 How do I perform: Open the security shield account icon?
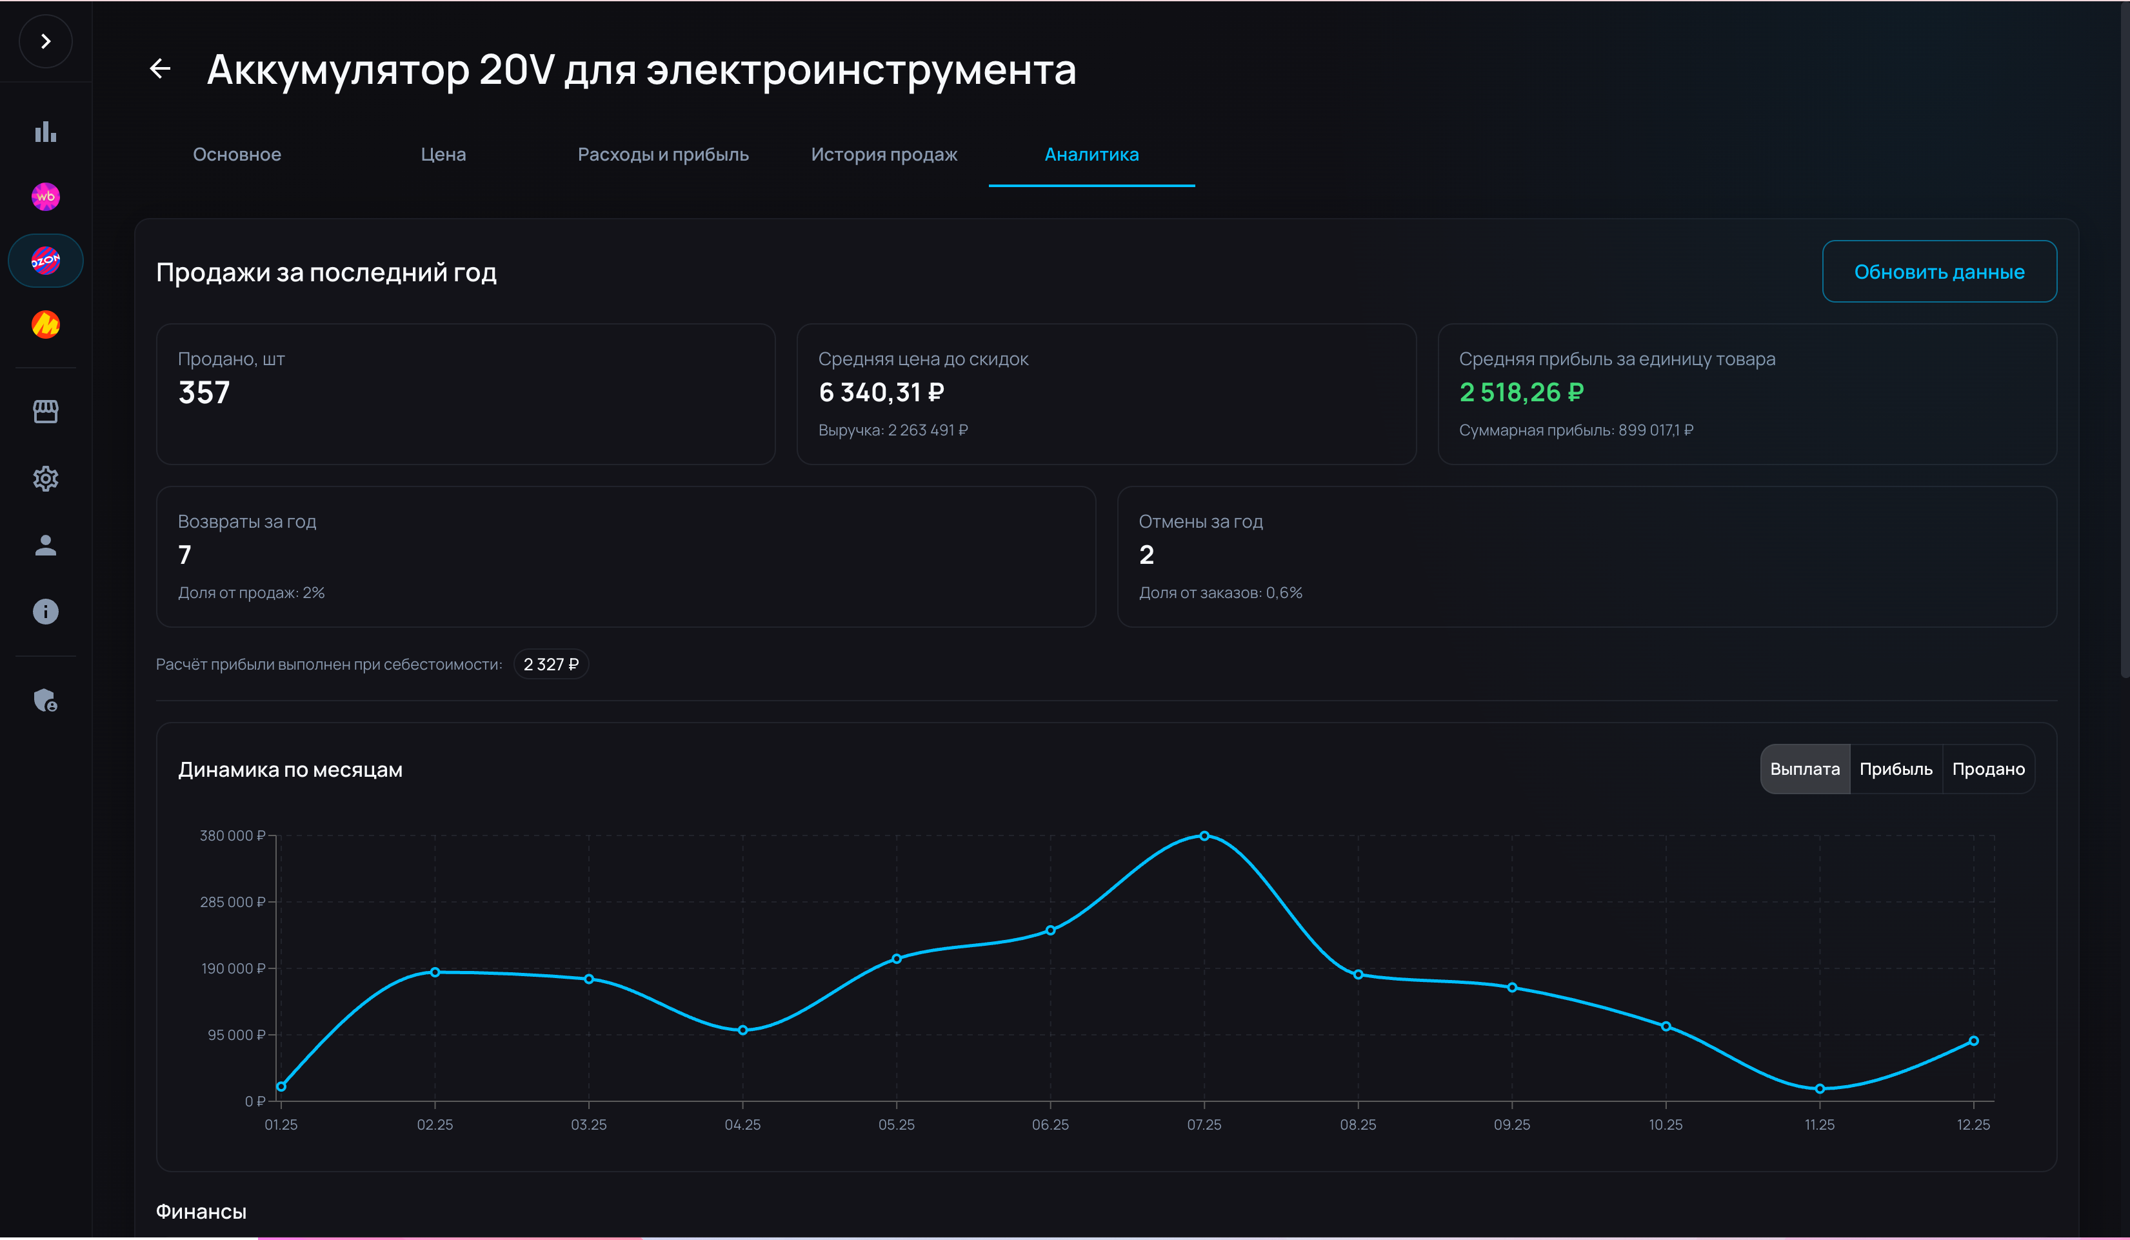(x=46, y=701)
